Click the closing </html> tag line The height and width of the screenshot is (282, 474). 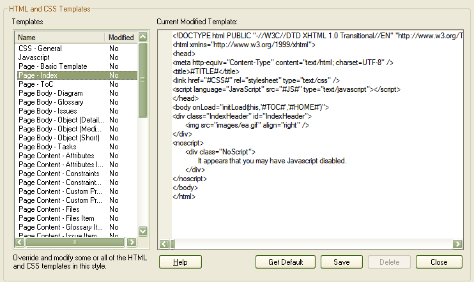tap(184, 197)
